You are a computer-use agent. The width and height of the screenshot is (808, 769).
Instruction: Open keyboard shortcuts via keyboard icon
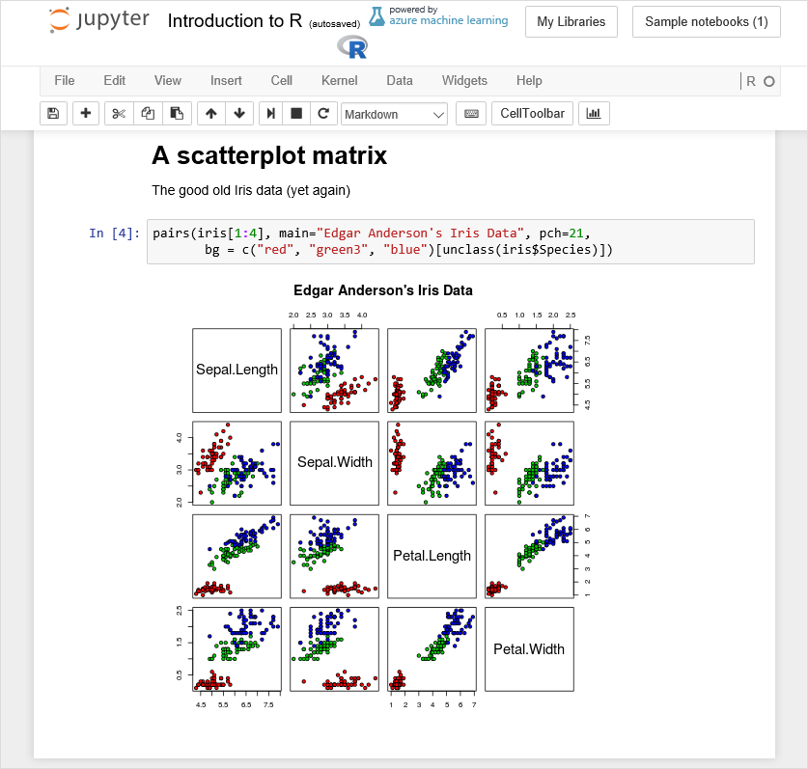click(x=470, y=113)
